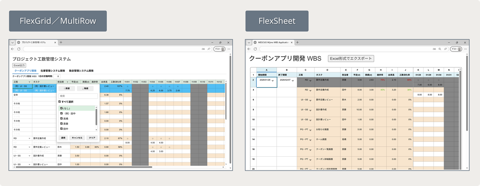Select column A header in FlexSheet

tap(266, 70)
